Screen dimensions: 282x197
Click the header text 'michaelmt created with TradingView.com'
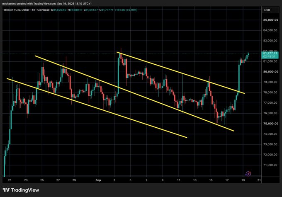tap(29, 4)
